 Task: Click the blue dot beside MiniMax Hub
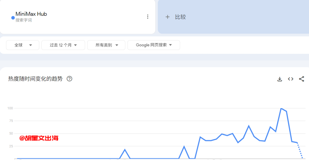pyautogui.click(x=13, y=18)
